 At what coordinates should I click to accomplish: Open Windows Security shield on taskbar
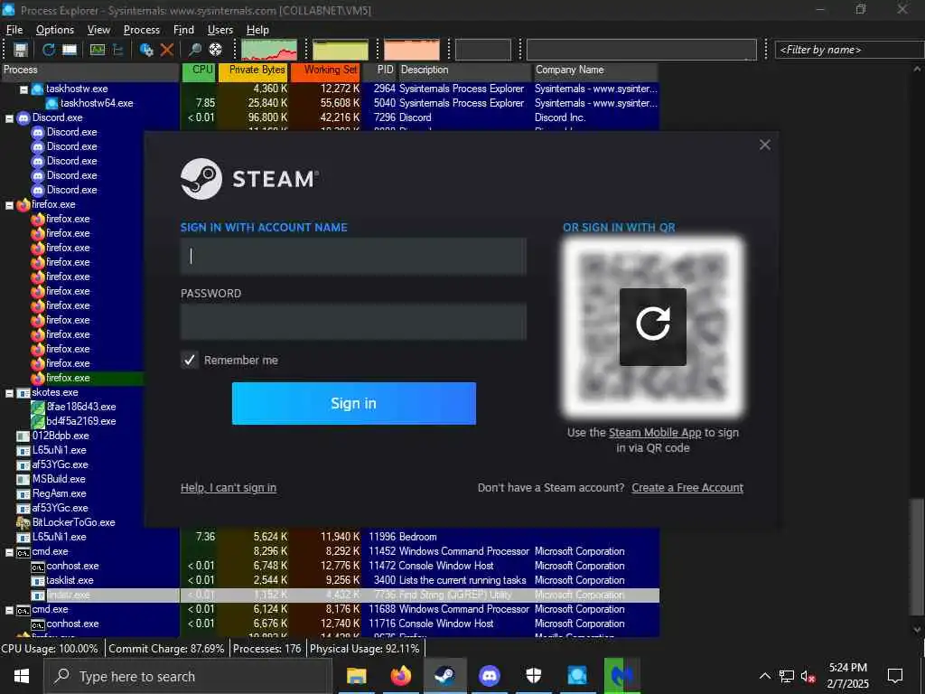click(533, 676)
